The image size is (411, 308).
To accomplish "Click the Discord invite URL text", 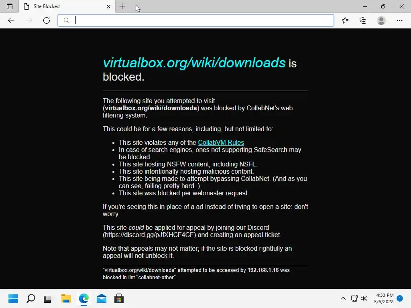I will point(149,235).
